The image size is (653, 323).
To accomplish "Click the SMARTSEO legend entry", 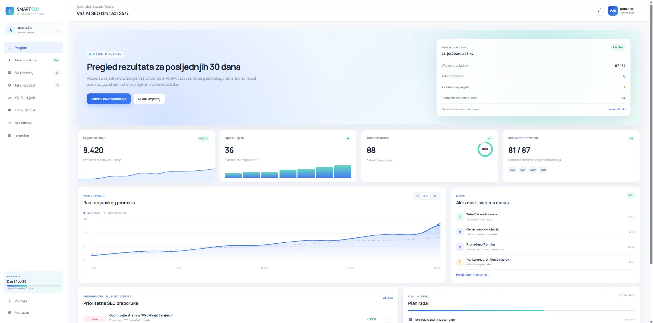I will coord(92,213).
